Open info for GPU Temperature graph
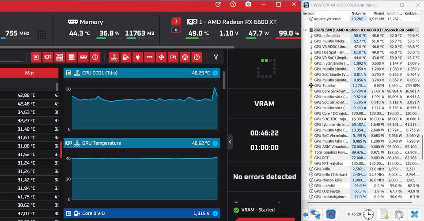The height and width of the screenshot is (221, 424). [215, 143]
